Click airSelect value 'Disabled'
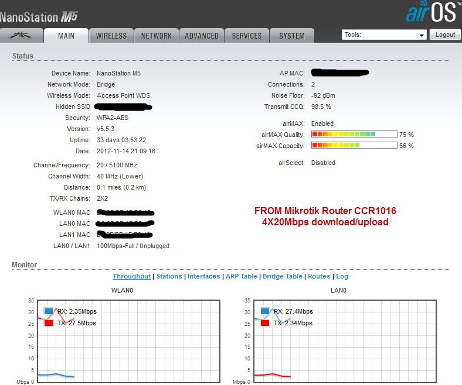 click(323, 163)
